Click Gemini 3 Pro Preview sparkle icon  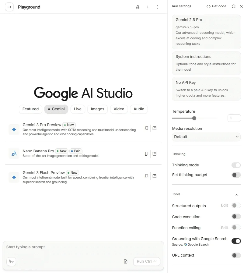[x=14, y=129]
